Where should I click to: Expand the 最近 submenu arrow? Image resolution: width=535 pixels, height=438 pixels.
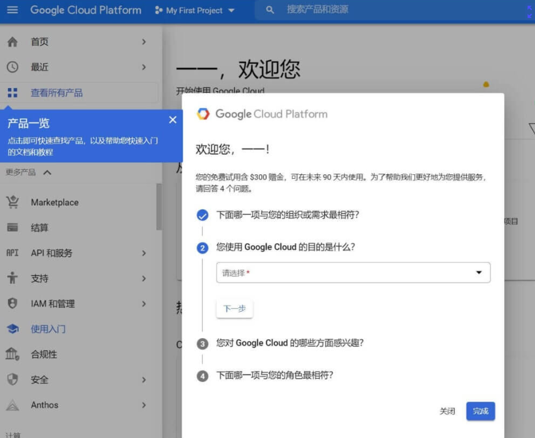click(x=144, y=67)
